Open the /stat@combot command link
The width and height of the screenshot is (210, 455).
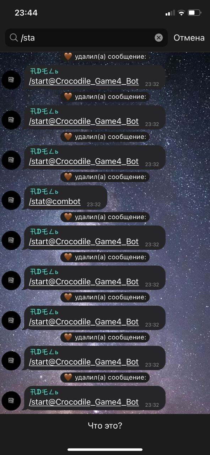tap(55, 202)
